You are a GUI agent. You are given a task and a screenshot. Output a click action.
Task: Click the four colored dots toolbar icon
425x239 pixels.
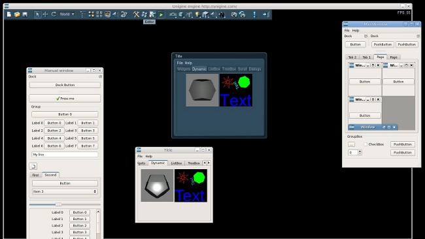[92, 14]
